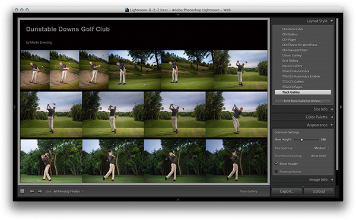Open the Use All Filmstrip Photos dropdown
Screen dimensions: 356x220
point(68,192)
